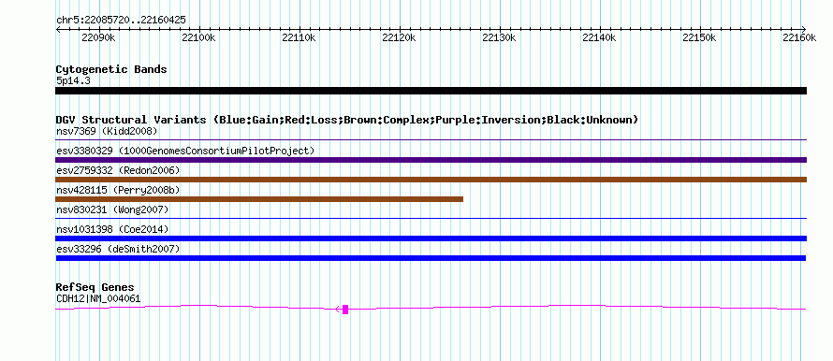Click the 22090k ruler tick label
This screenshot has height=361, width=833.
tap(98, 37)
